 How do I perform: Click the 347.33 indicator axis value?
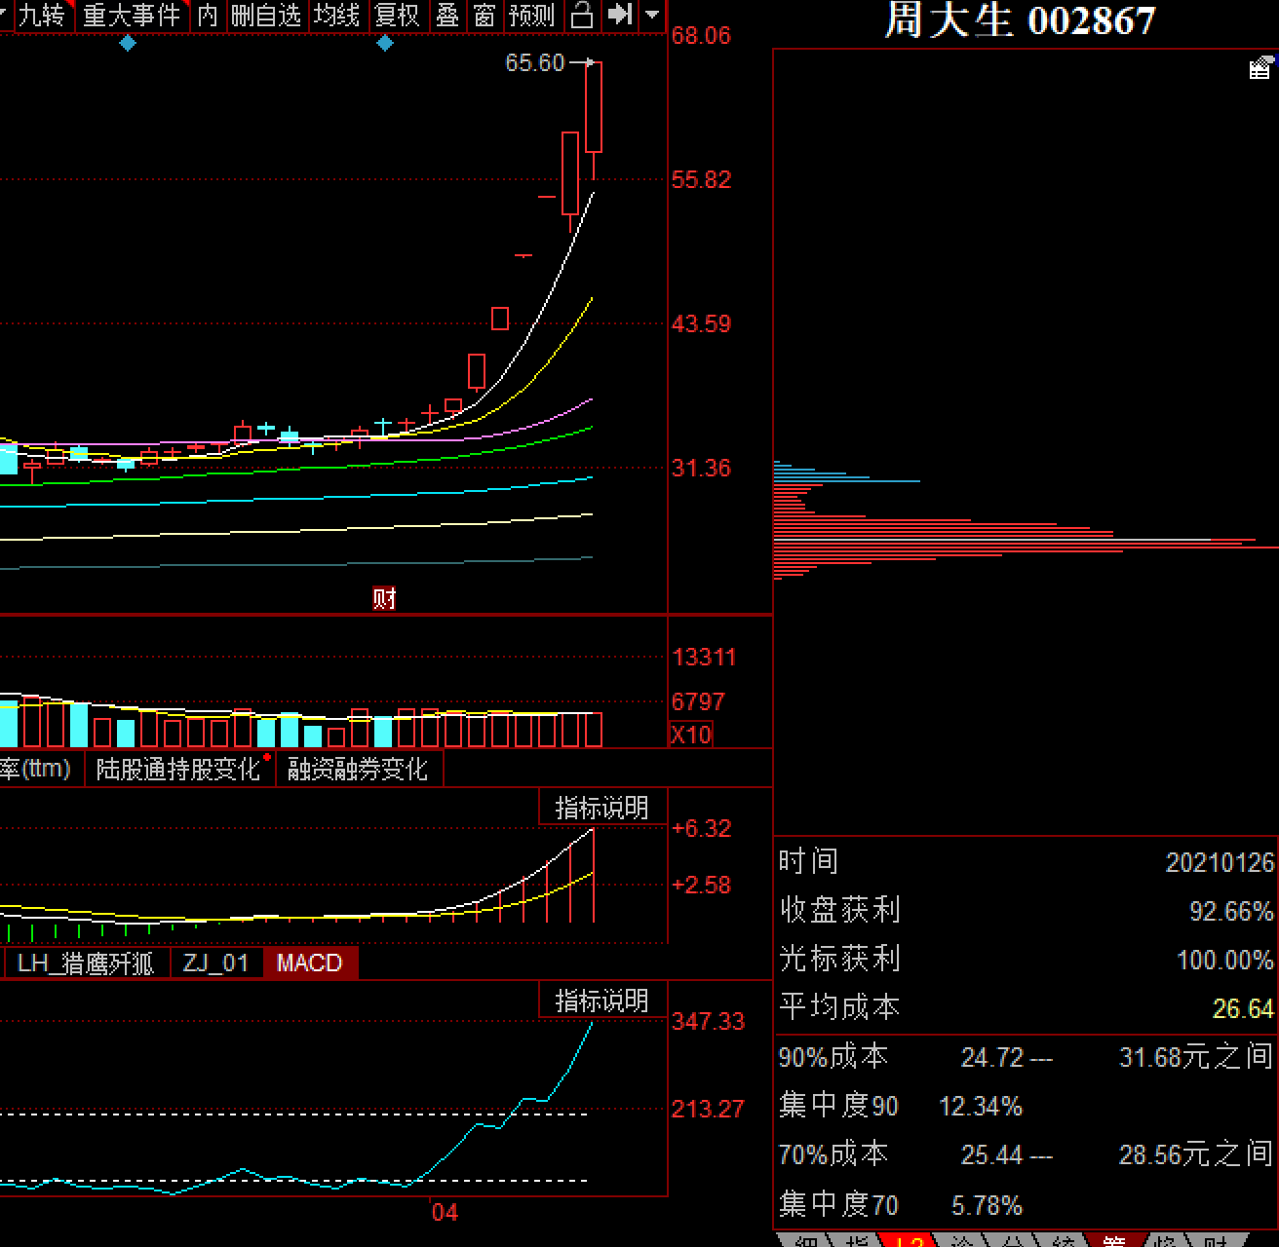tap(708, 1022)
